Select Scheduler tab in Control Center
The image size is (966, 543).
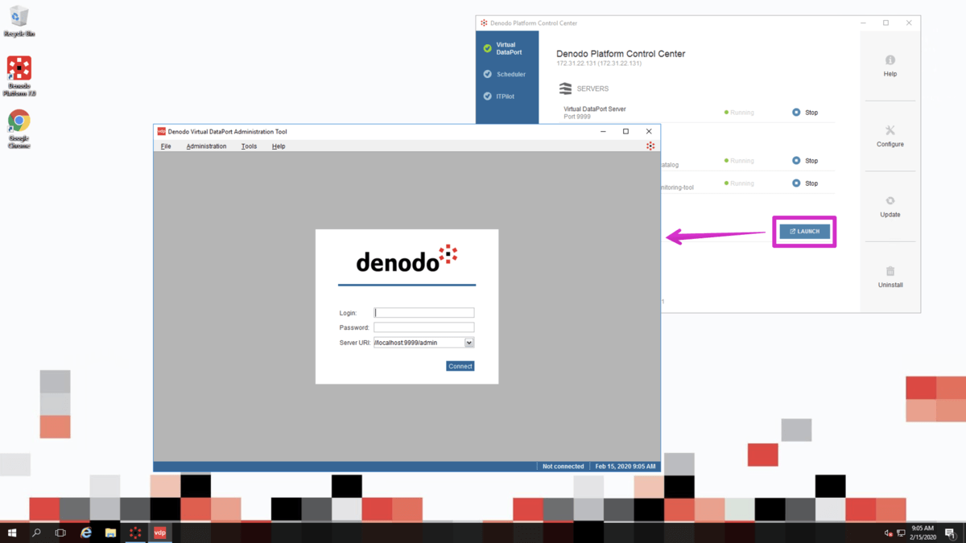coord(507,74)
